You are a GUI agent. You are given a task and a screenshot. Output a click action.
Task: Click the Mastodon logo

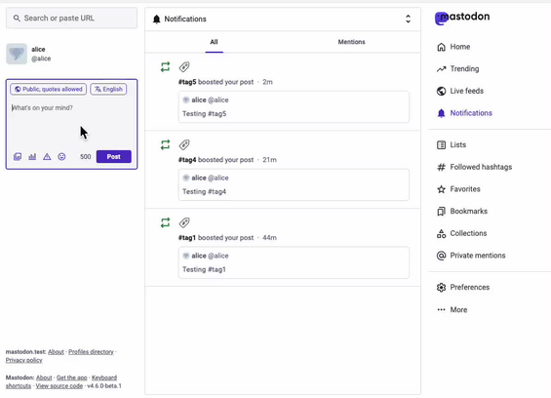462,18
